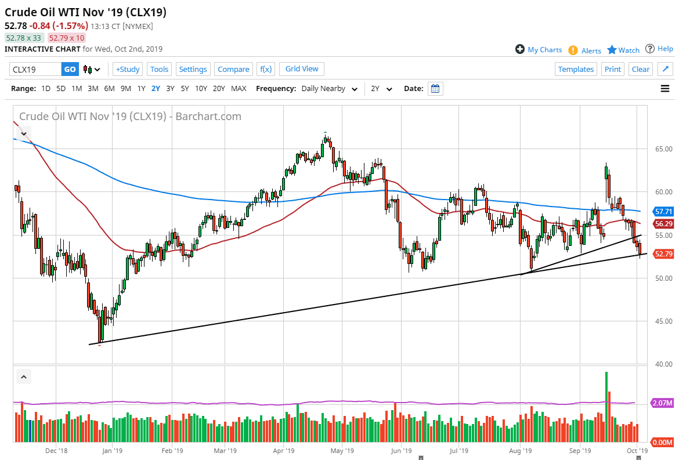Click the My Charts plus icon
Image resolution: width=679 pixels, height=460 pixels.
pos(519,49)
